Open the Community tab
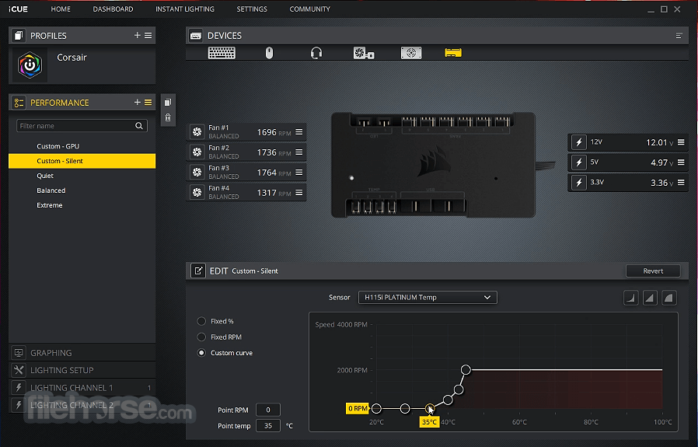Viewport: 698px width, 447px height. [x=310, y=9]
